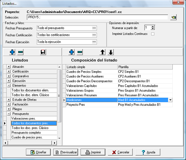This screenshot has width=186, height=160.
Task: Open the Med B1 Acumulados template dropdown
Action: click(170, 100)
